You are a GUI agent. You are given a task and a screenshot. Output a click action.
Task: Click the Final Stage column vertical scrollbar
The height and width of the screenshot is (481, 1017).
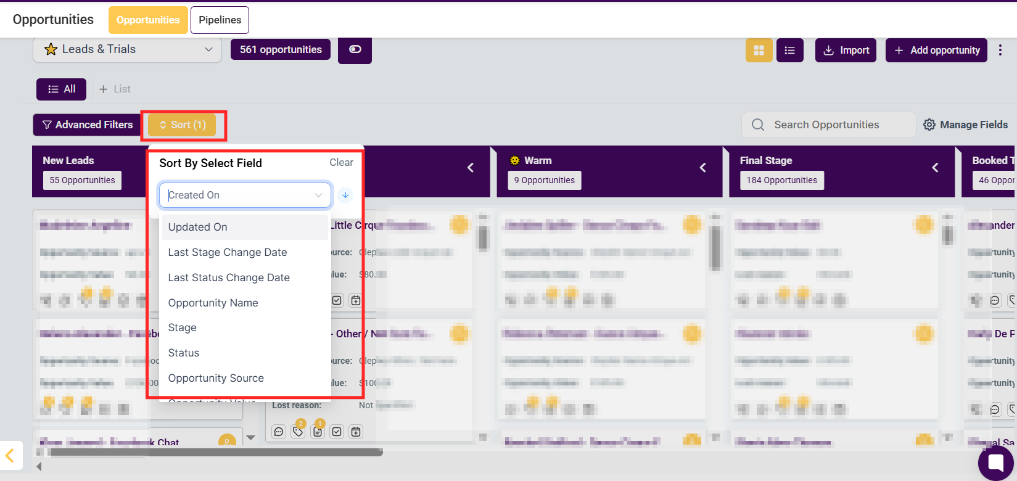949,236
